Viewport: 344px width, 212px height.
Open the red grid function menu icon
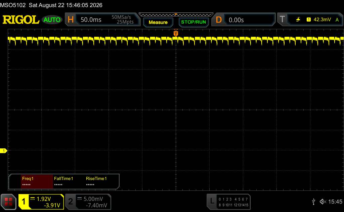[8, 202]
